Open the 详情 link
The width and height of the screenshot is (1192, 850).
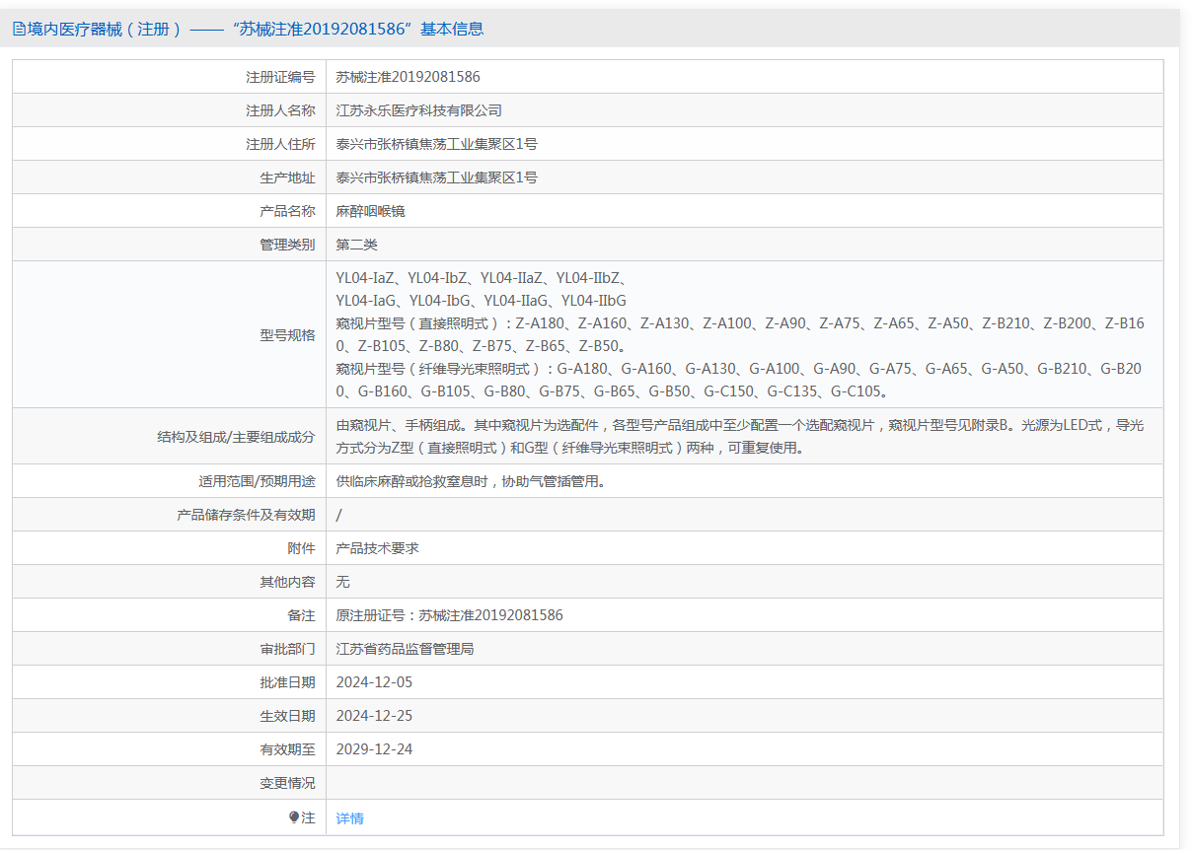[x=349, y=818]
